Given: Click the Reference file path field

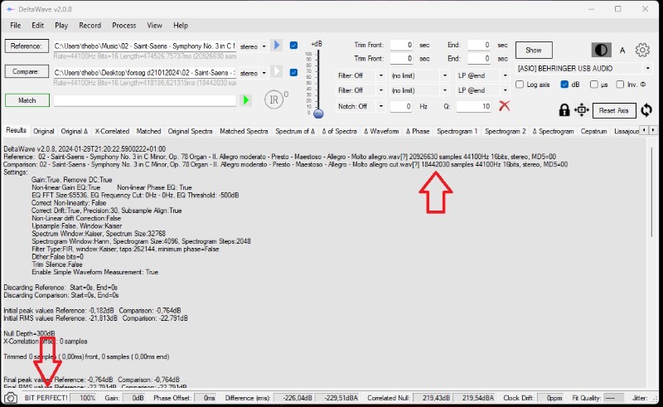Looking at the screenshot, I should 144,46.
